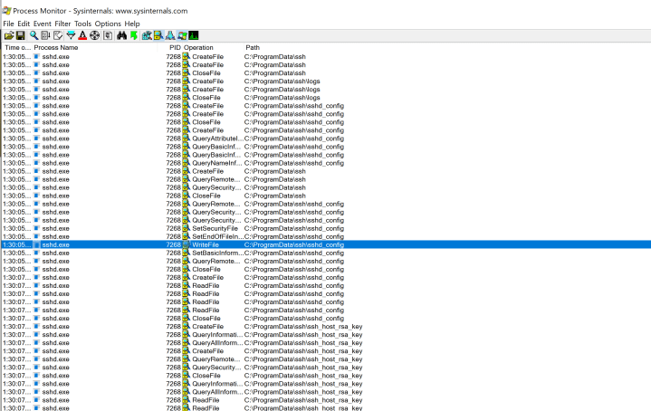Click the Process Name column header
Viewport: 651px width, 411px height.
[56, 47]
